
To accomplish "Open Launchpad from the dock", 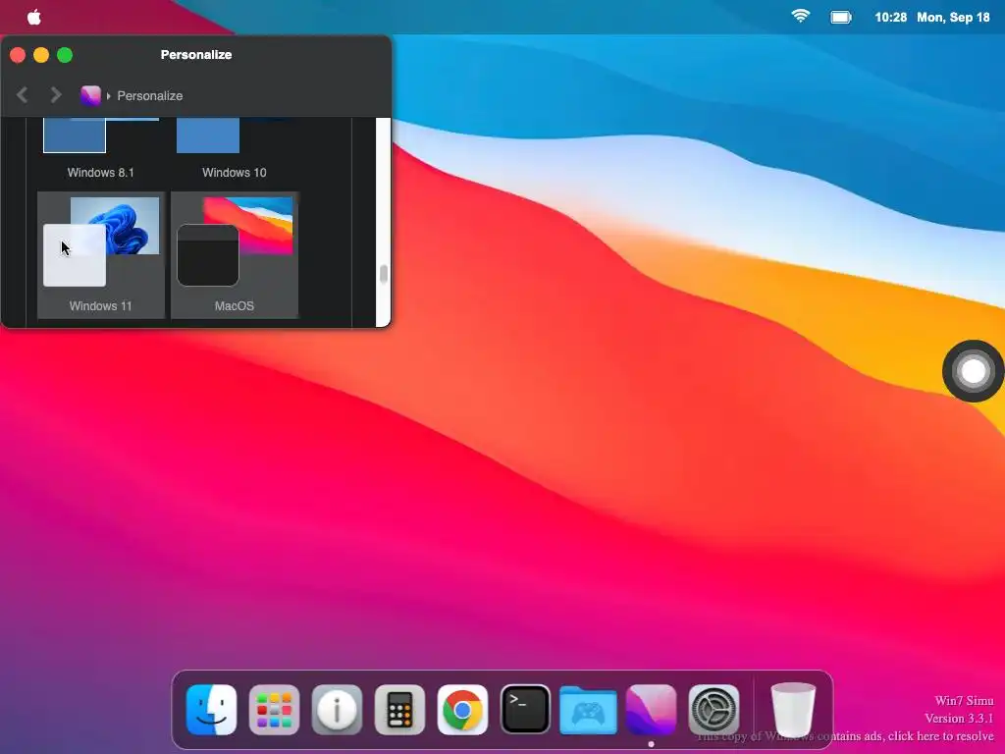I will pos(274,710).
